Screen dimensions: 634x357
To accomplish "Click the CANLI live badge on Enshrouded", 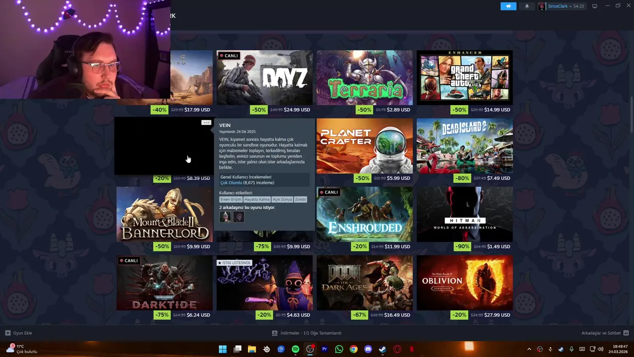I will [329, 192].
